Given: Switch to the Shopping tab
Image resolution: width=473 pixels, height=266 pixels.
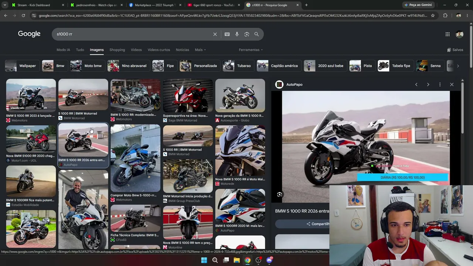Looking at the screenshot, I should tap(117, 50).
